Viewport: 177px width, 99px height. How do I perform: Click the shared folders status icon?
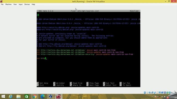coord(157,92)
